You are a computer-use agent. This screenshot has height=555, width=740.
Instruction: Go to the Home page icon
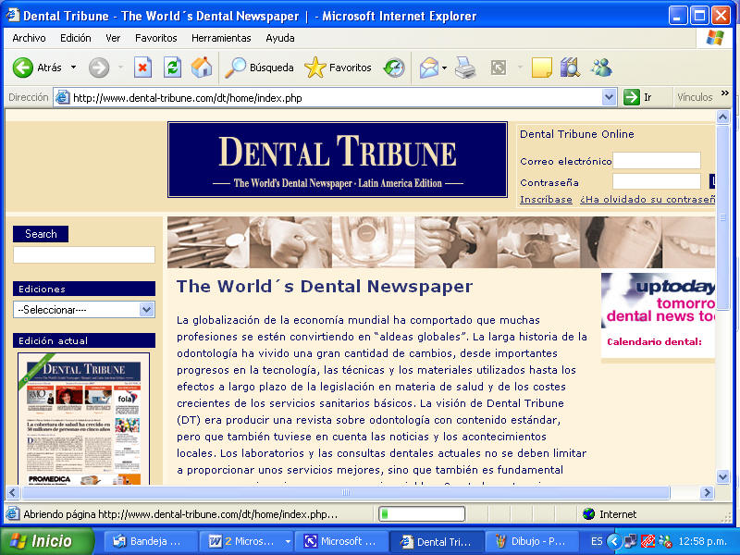pos(202,68)
